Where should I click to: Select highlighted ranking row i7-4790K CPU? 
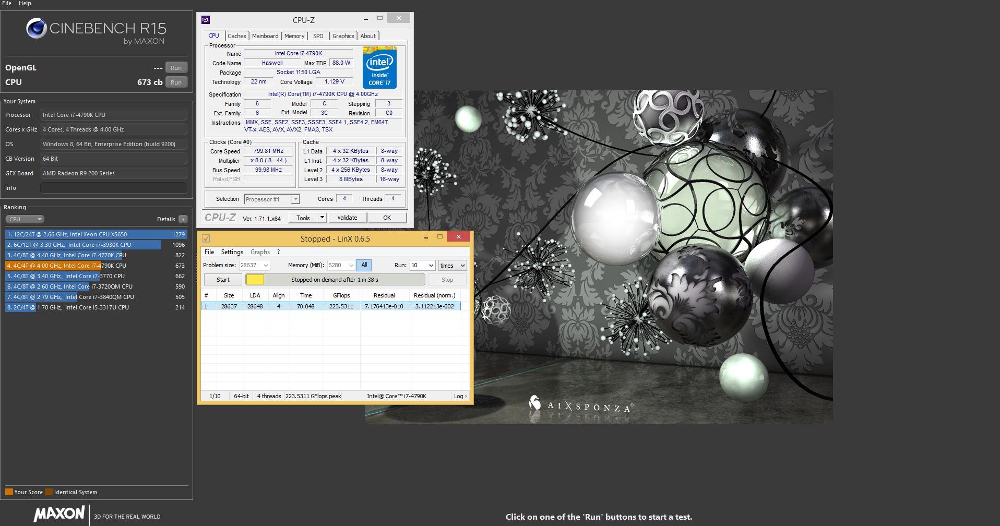pos(96,266)
